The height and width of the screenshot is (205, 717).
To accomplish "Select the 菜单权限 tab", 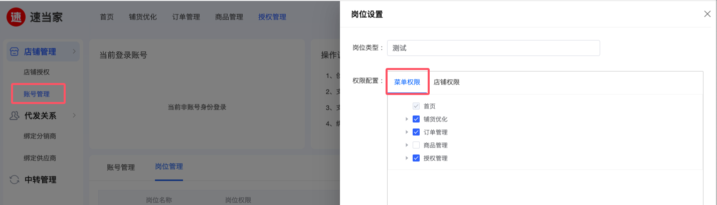I will click(x=407, y=82).
